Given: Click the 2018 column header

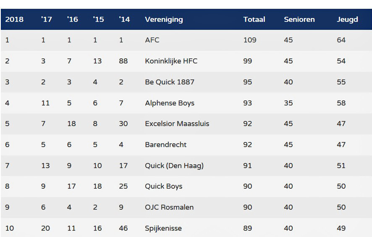Looking at the screenshot, I should [14, 19].
